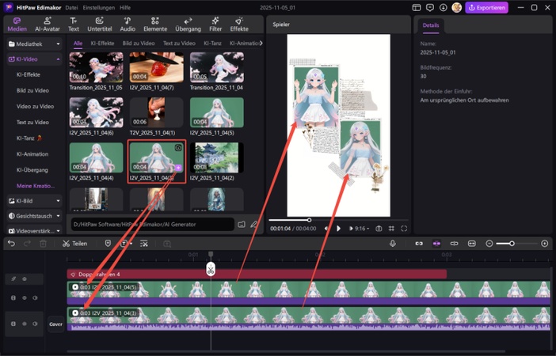Enter fullscreen preview mode
The width and height of the screenshot is (556, 356).
[404, 228]
